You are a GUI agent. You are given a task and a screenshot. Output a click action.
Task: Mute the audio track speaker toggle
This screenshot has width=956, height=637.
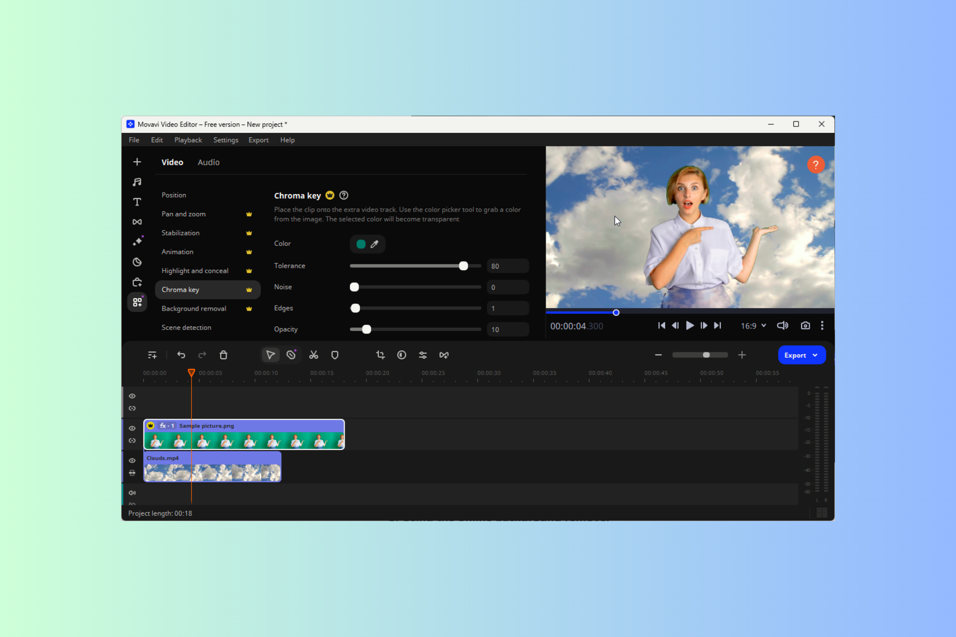pos(132,493)
